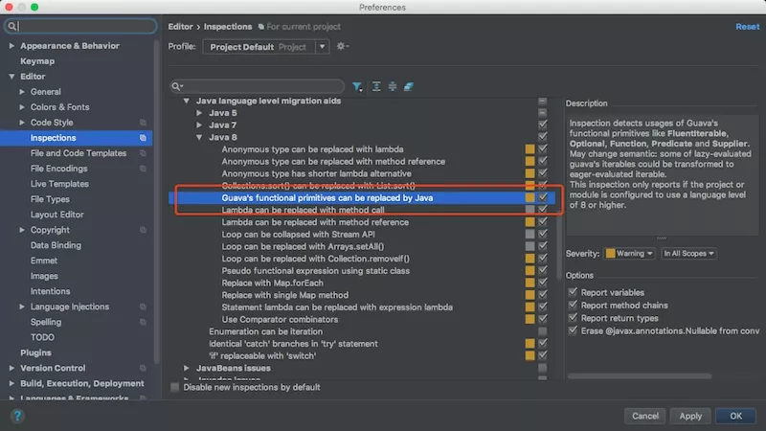Open the Project Default profile dropdown
The height and width of the screenshot is (431, 766).
(x=266, y=47)
